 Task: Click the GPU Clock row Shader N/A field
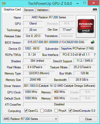pos(88,92)
